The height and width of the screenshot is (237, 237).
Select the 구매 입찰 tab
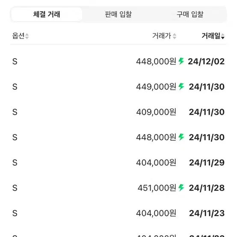click(190, 15)
